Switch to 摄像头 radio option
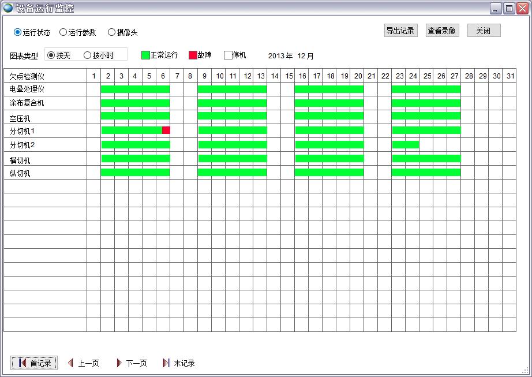The width and height of the screenshot is (532, 377). pyautogui.click(x=112, y=32)
